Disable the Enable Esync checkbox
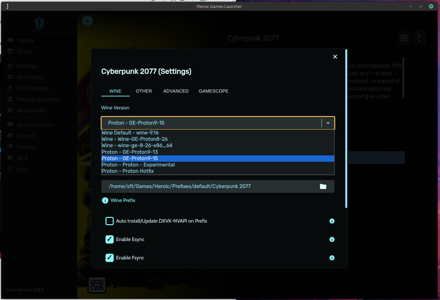This screenshot has width=440, height=300. [110, 239]
